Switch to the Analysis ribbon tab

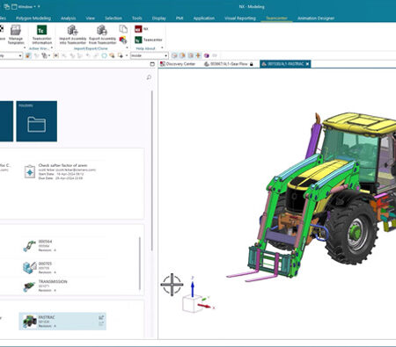point(69,18)
